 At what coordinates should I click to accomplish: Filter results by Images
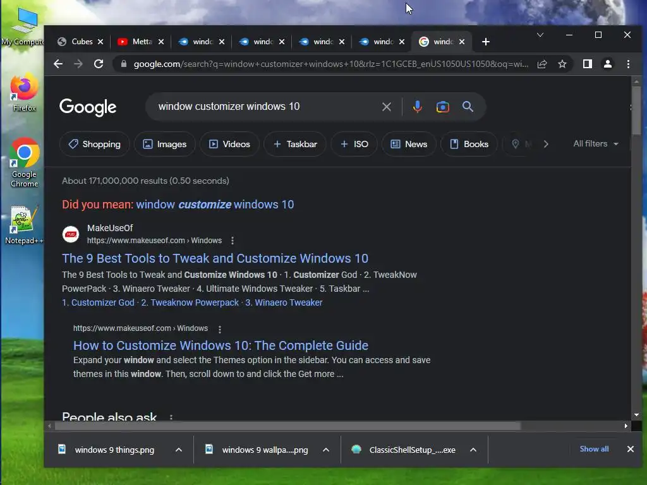pos(165,144)
